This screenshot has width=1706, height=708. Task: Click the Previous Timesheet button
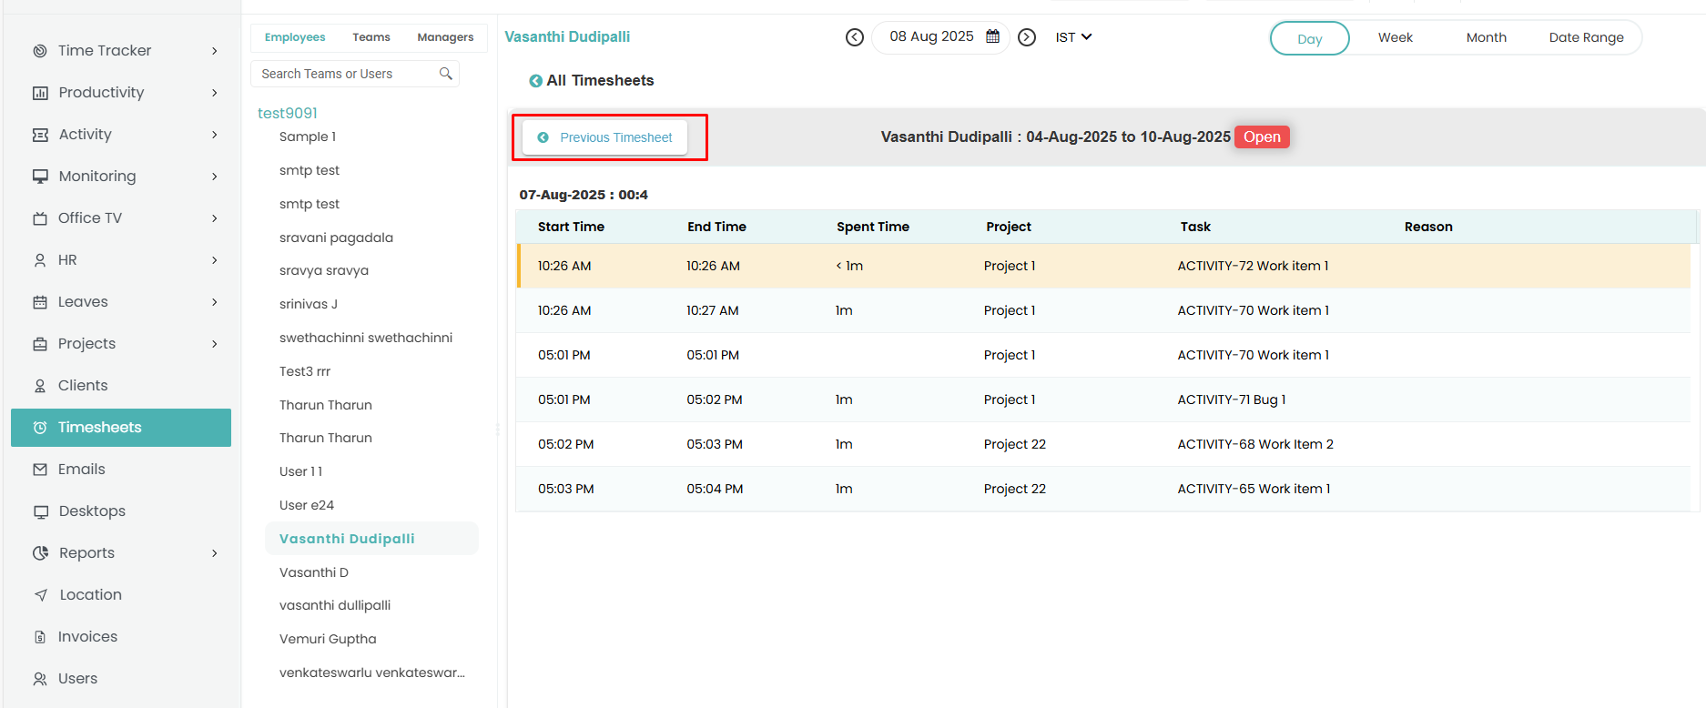coord(605,137)
